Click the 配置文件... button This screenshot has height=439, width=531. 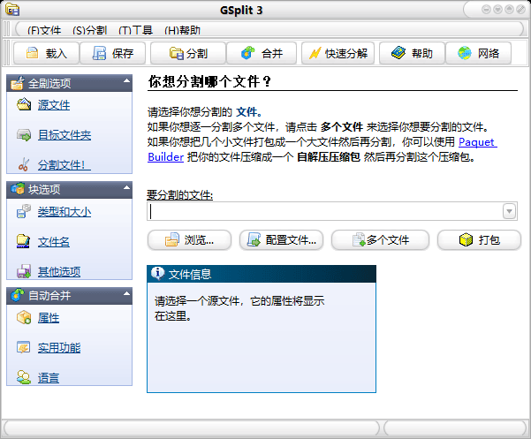(282, 240)
